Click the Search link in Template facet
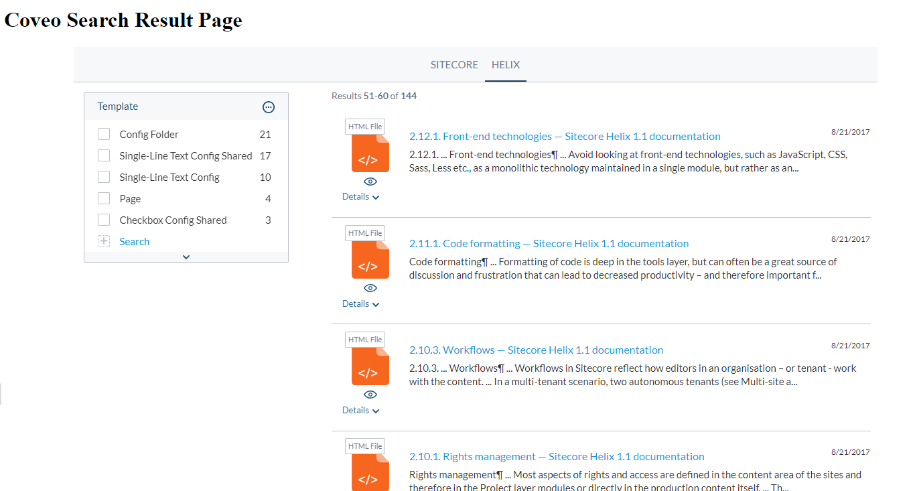 point(135,242)
